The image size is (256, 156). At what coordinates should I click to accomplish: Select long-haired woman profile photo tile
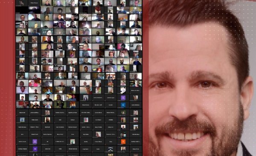(x=47, y=120)
